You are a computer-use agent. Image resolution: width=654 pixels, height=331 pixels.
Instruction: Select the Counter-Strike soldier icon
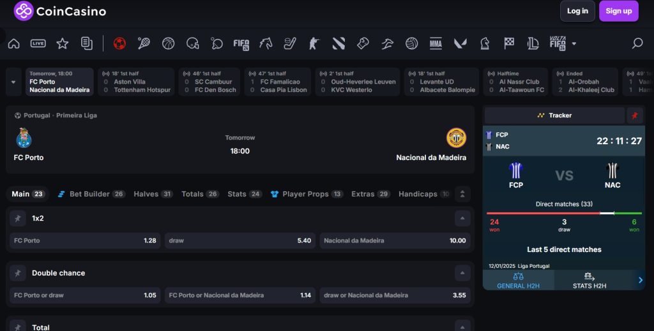(x=314, y=43)
